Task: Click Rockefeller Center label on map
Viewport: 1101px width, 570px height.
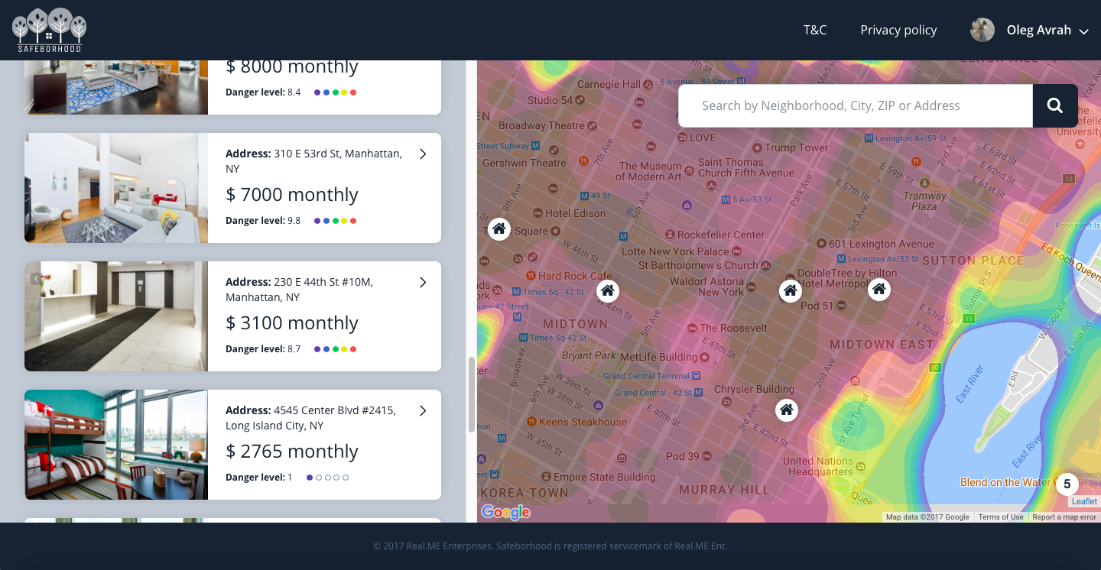Action: point(721,235)
